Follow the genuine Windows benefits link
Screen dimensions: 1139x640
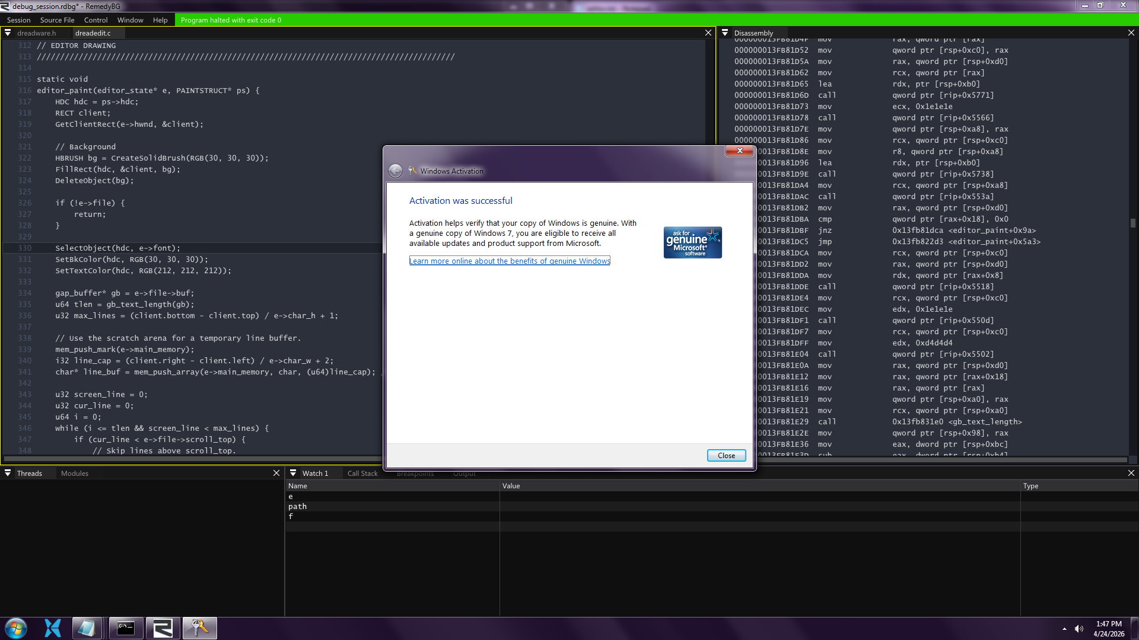(x=509, y=261)
